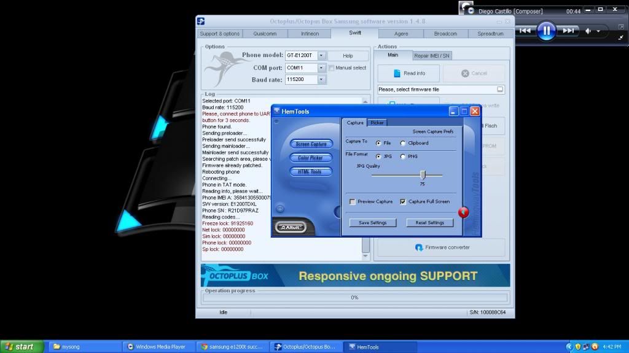This screenshot has width=629, height=353.
Task: Enable the Preview Capture checkbox
Action: coord(352,202)
